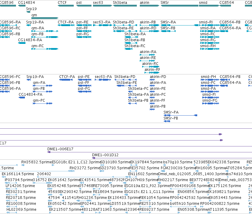Image resolution: width=252 pixels, height=214 pixels.
Task: Select the qm gene bar
Action: click(45, 18)
